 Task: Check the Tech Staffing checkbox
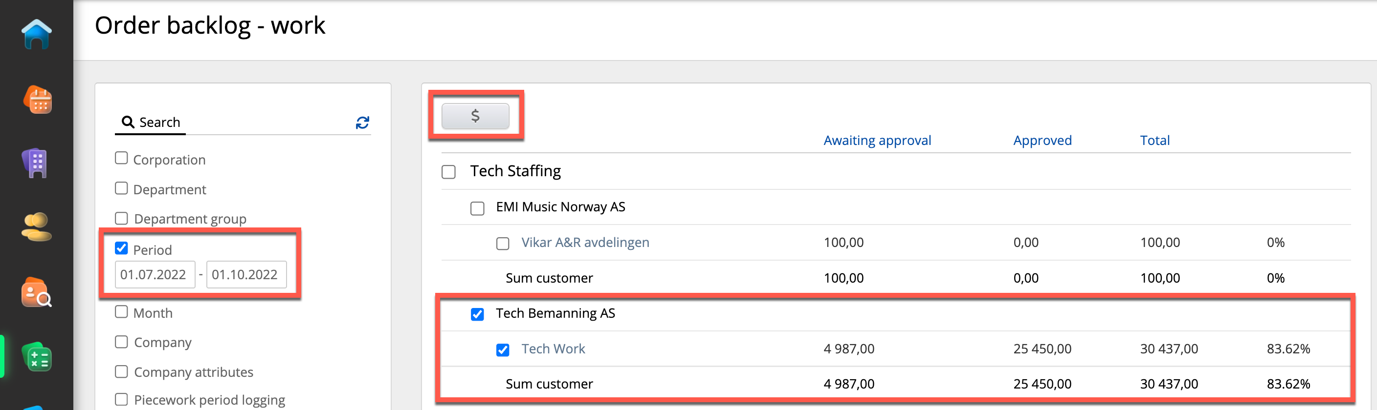pyautogui.click(x=448, y=172)
